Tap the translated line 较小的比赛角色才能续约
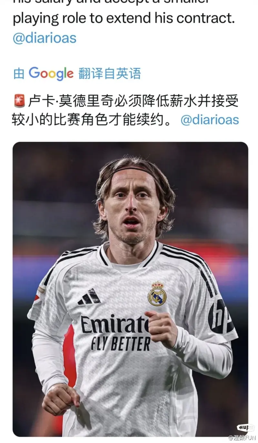258x443 pixels. point(94,120)
